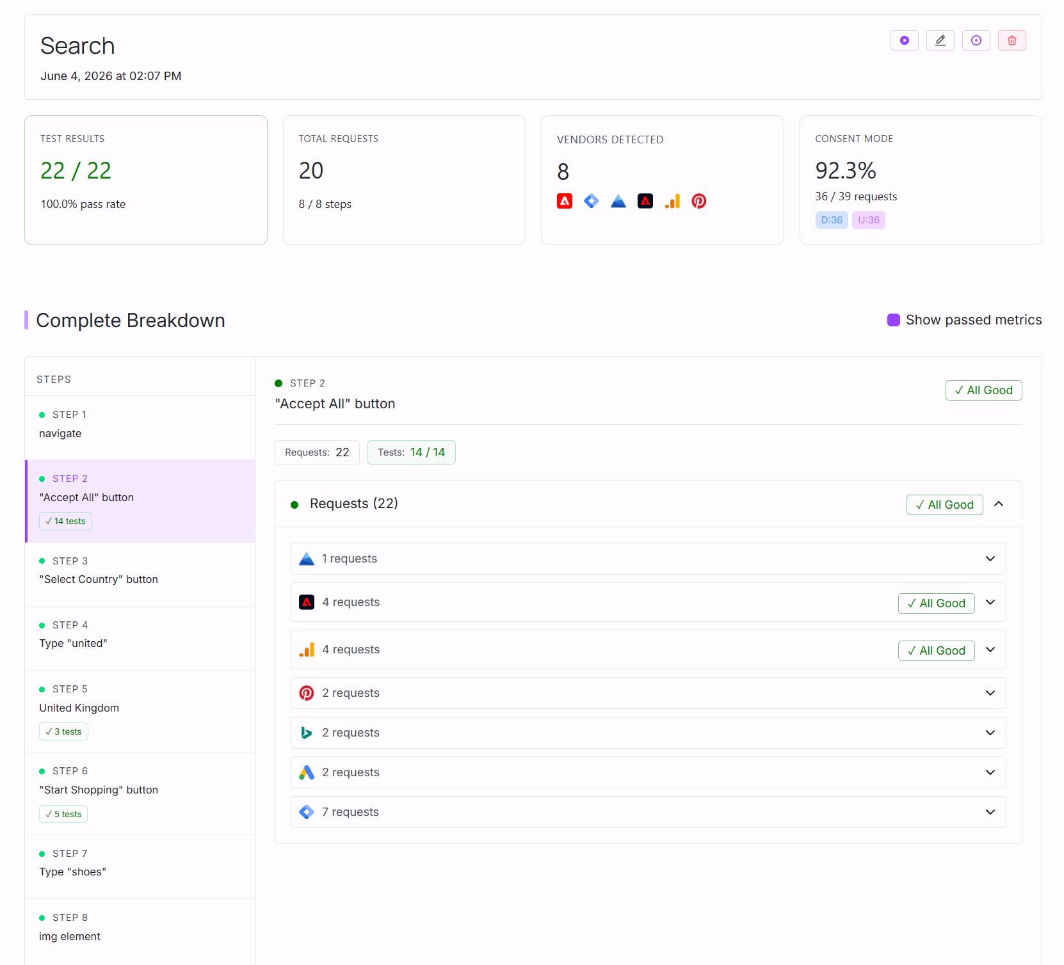Image resolution: width=1064 pixels, height=965 pixels.
Task: Expand the Pinterest 2 requests row
Action: coord(648,693)
